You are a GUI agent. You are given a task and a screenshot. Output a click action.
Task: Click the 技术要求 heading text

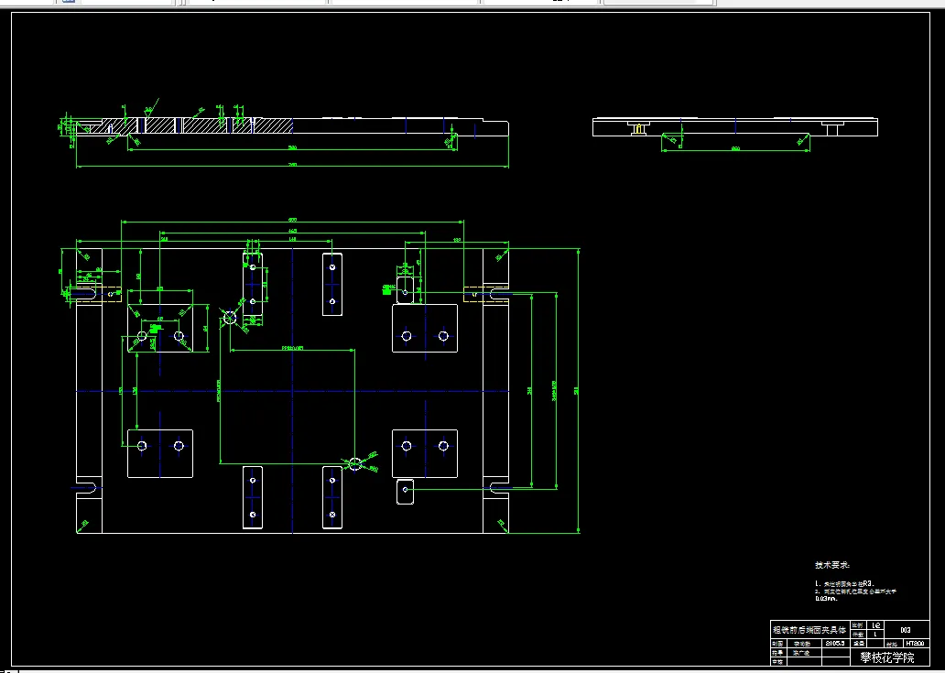click(832, 565)
